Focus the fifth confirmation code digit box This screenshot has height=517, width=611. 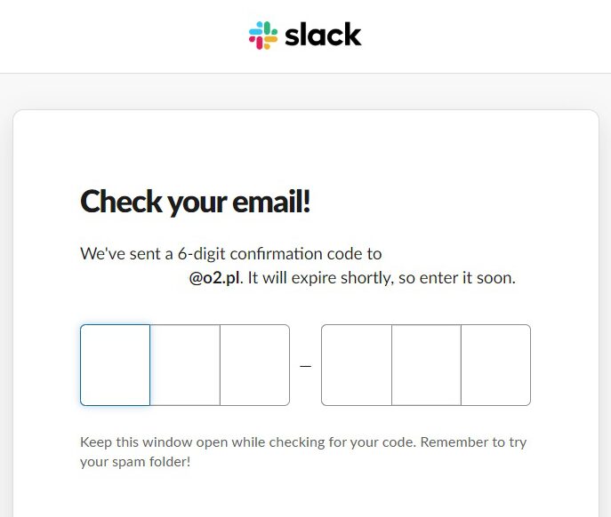click(426, 365)
